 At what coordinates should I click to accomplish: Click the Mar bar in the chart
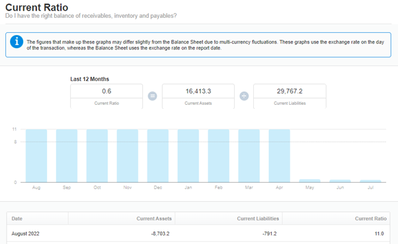tap(249, 156)
